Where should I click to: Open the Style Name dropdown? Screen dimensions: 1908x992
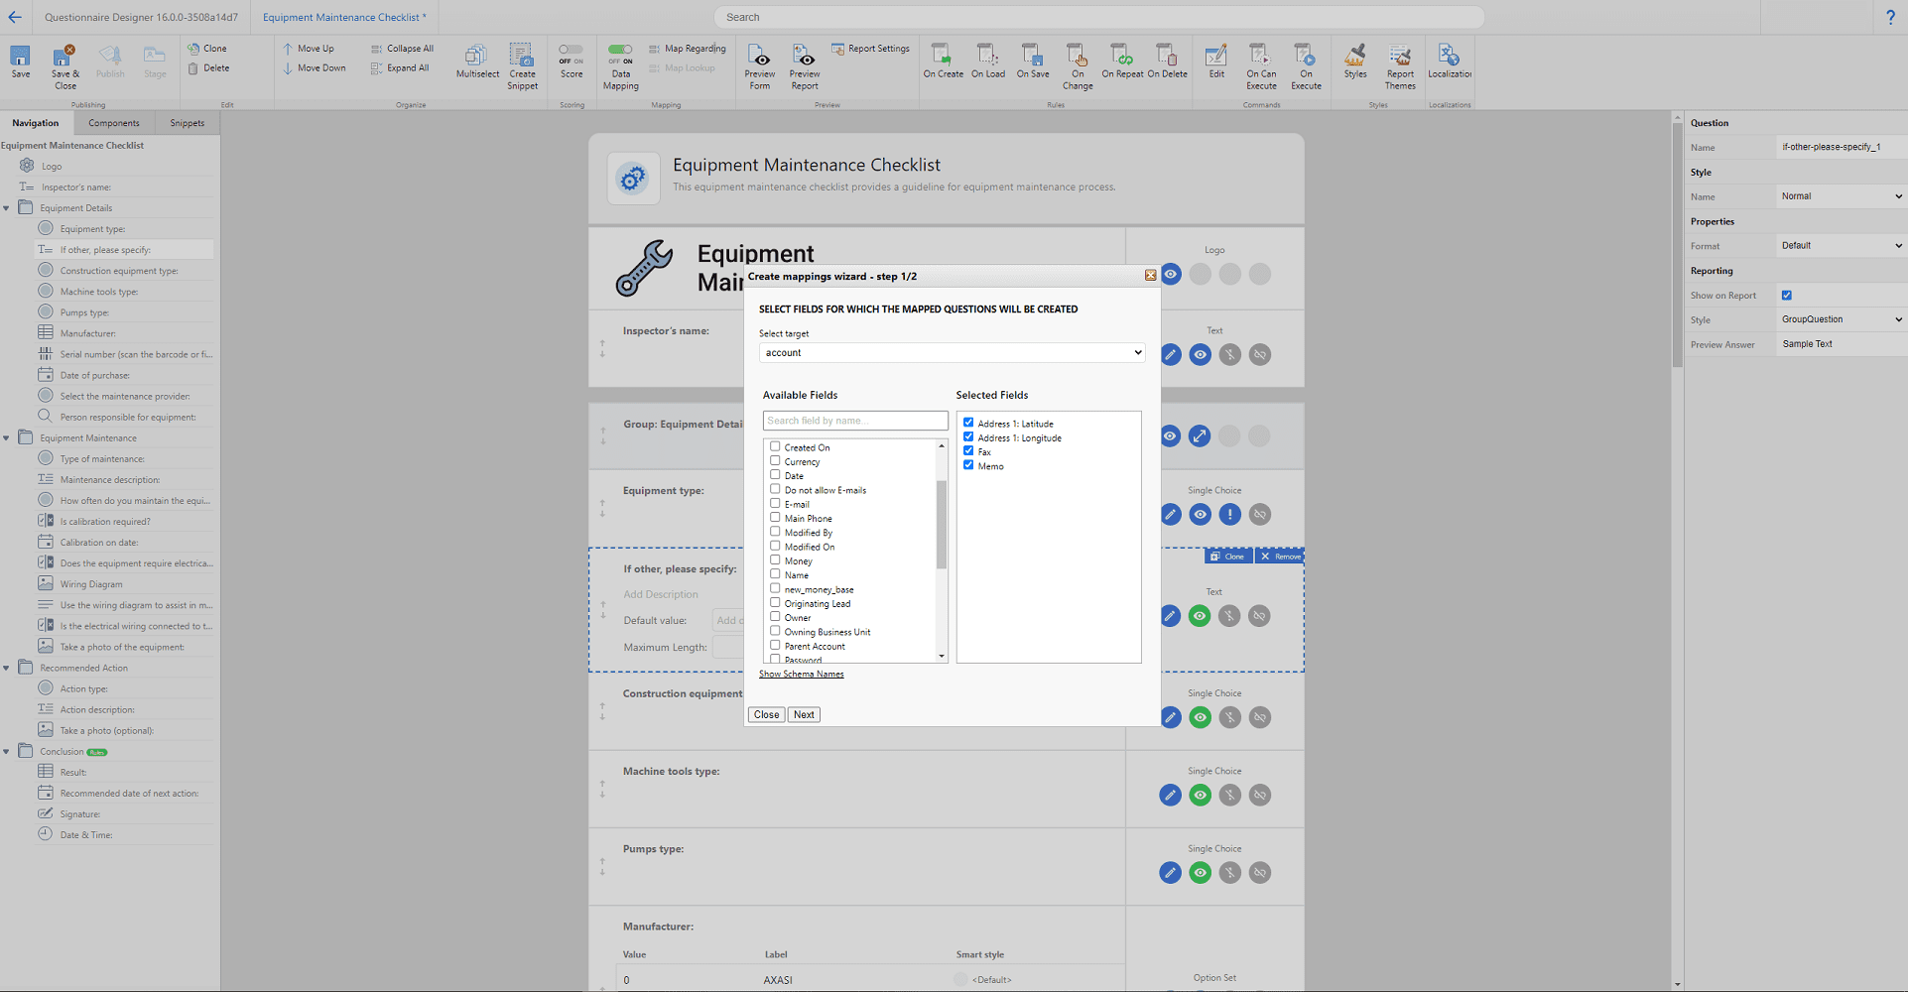click(1841, 196)
